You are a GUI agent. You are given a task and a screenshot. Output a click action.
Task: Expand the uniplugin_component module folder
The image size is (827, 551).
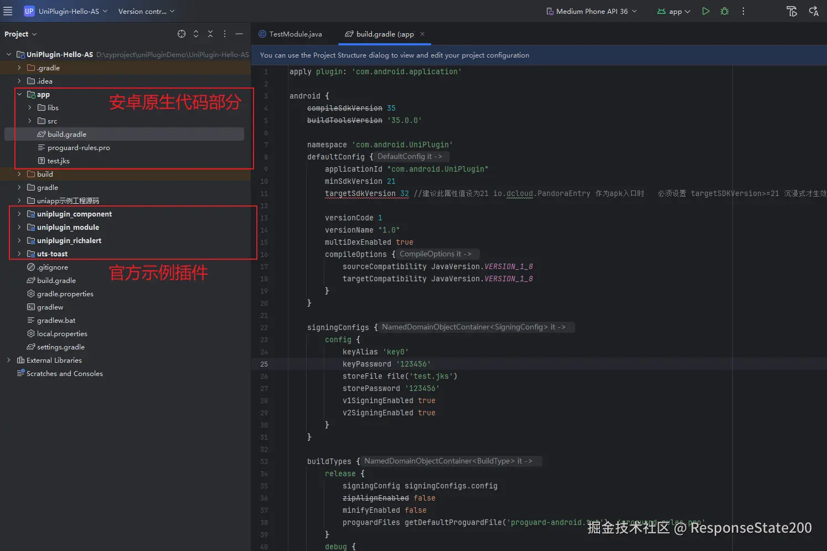19,214
